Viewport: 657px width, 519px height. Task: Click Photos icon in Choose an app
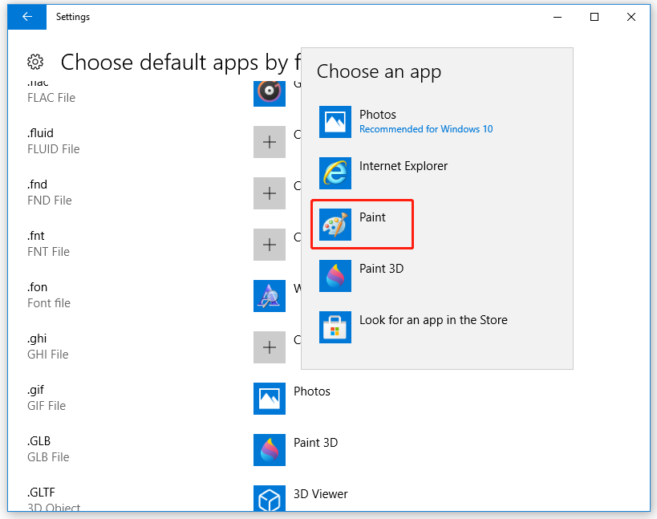335,122
